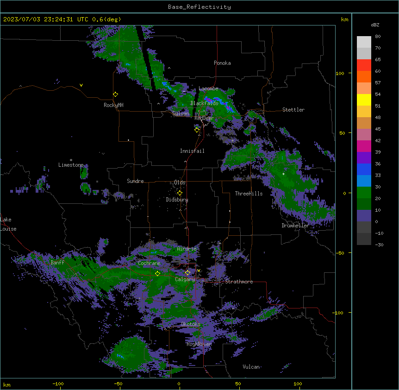The width and height of the screenshot is (399, 390).
Task: Click the yellow diamond marker below Cochrane
Action: click(x=157, y=273)
